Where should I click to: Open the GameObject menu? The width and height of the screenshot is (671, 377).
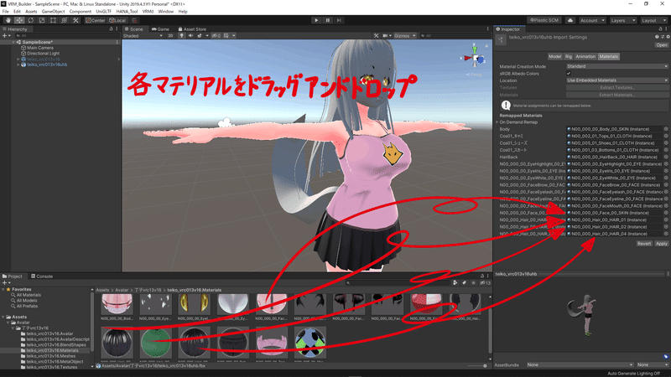pyautogui.click(x=53, y=12)
